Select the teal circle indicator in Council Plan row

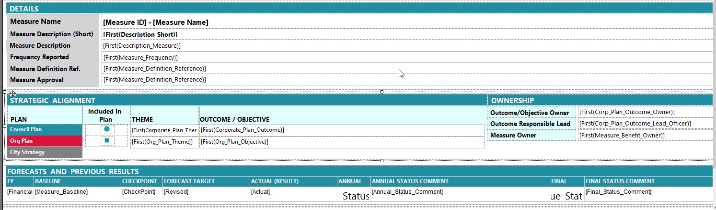click(107, 129)
